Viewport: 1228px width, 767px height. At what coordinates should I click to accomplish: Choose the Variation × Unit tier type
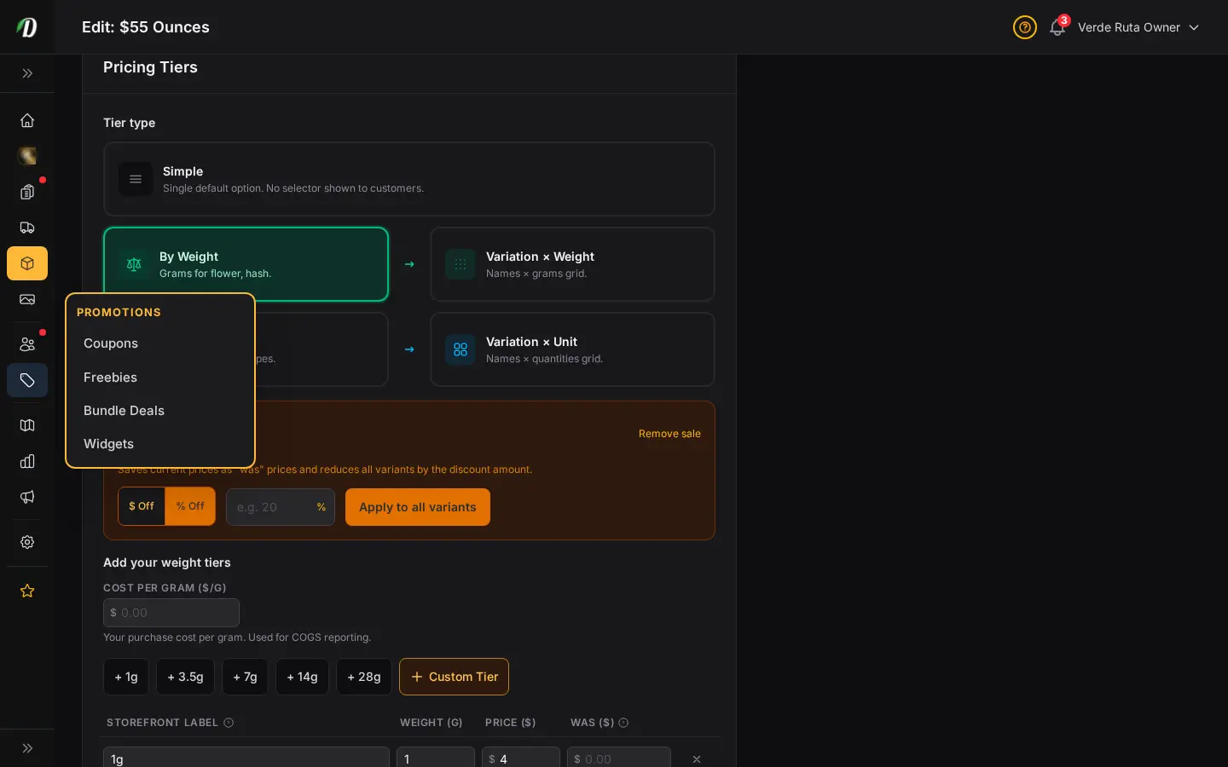(x=572, y=349)
